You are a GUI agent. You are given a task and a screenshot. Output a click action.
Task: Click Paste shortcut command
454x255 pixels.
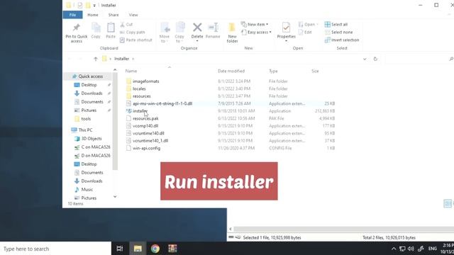[136, 40]
